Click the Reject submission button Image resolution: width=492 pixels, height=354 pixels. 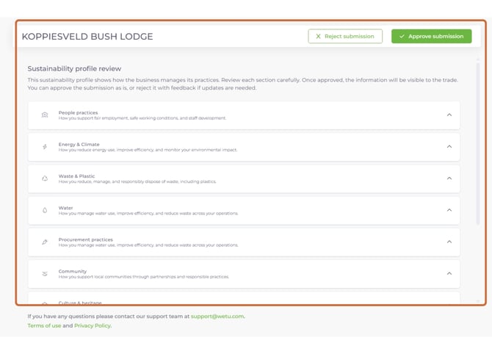[345, 37]
